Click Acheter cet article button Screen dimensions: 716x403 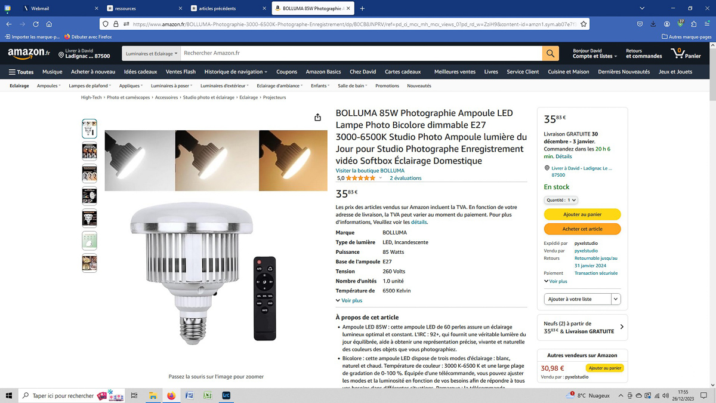[x=582, y=229]
